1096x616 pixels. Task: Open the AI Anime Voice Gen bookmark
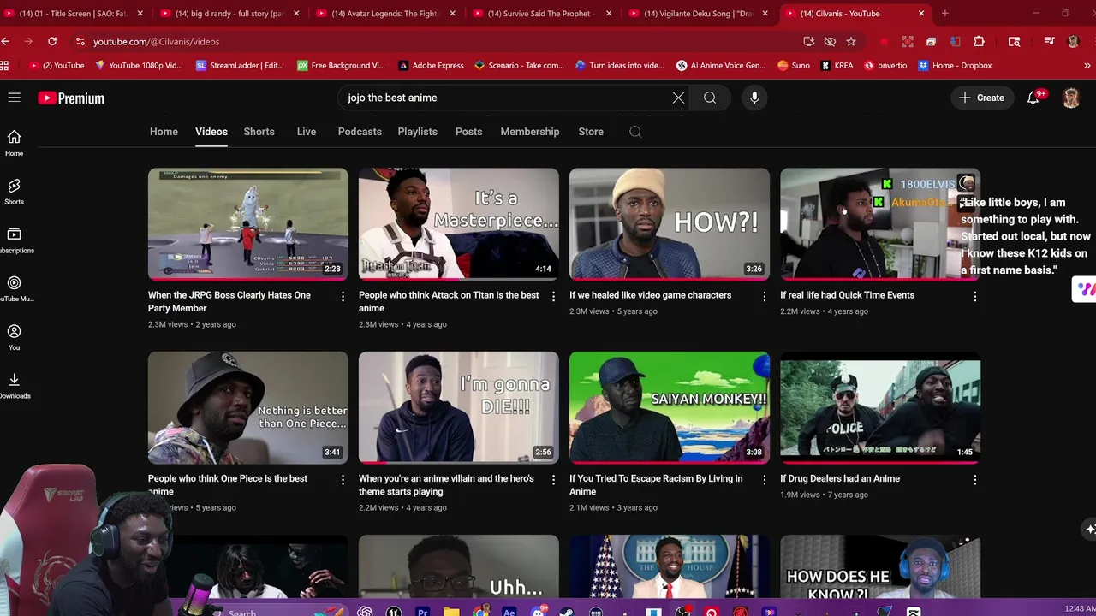(721, 65)
